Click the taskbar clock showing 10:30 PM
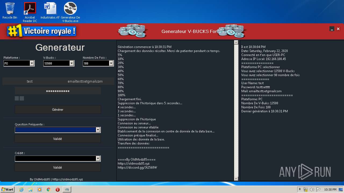Screen dimensions: 344x193 coord(330,190)
